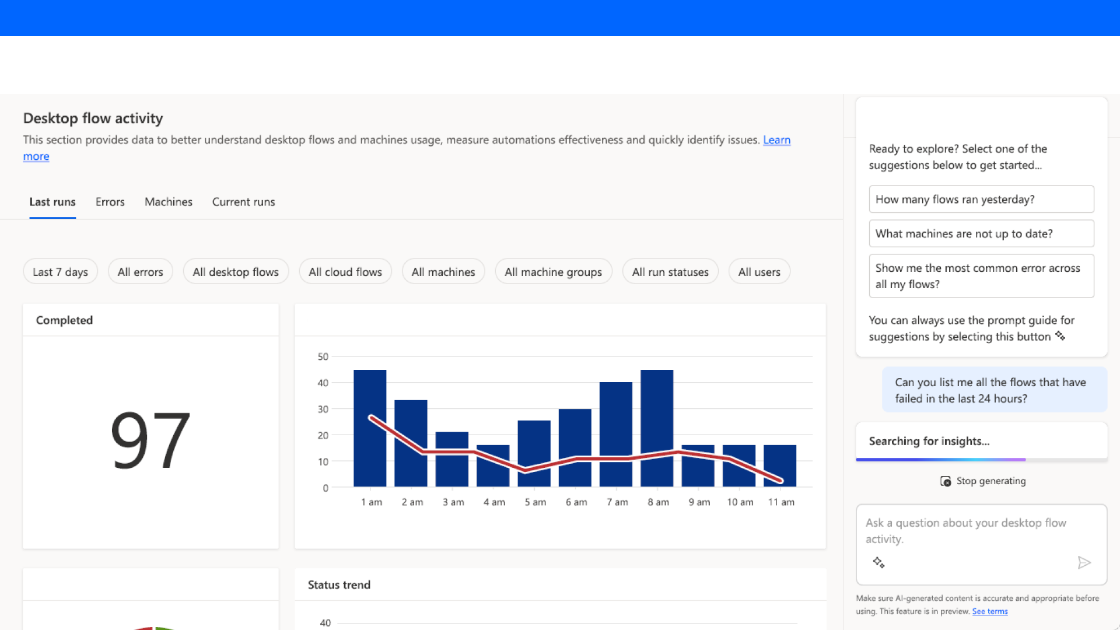Open the All cloud flows filter
1120x630 pixels.
pos(345,272)
